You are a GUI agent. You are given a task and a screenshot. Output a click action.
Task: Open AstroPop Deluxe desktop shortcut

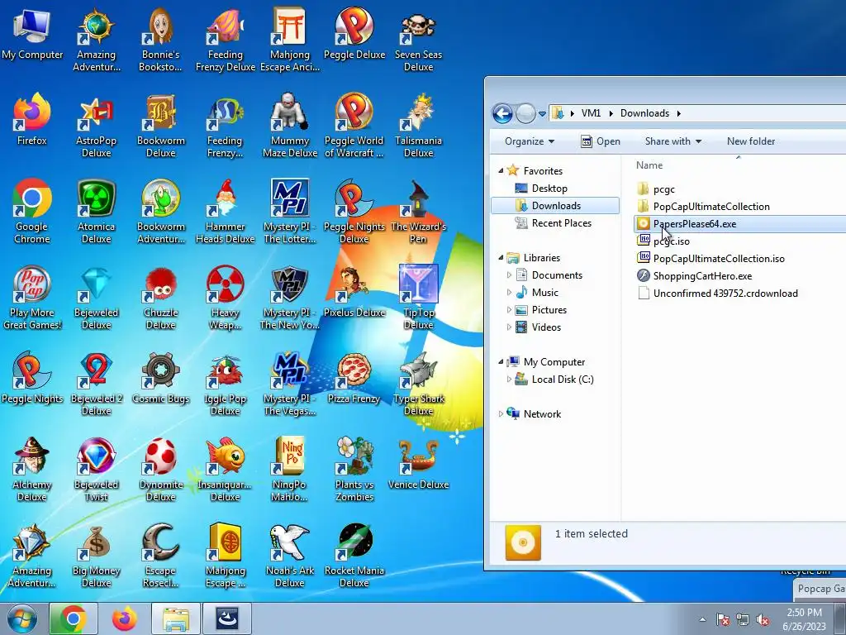point(96,126)
